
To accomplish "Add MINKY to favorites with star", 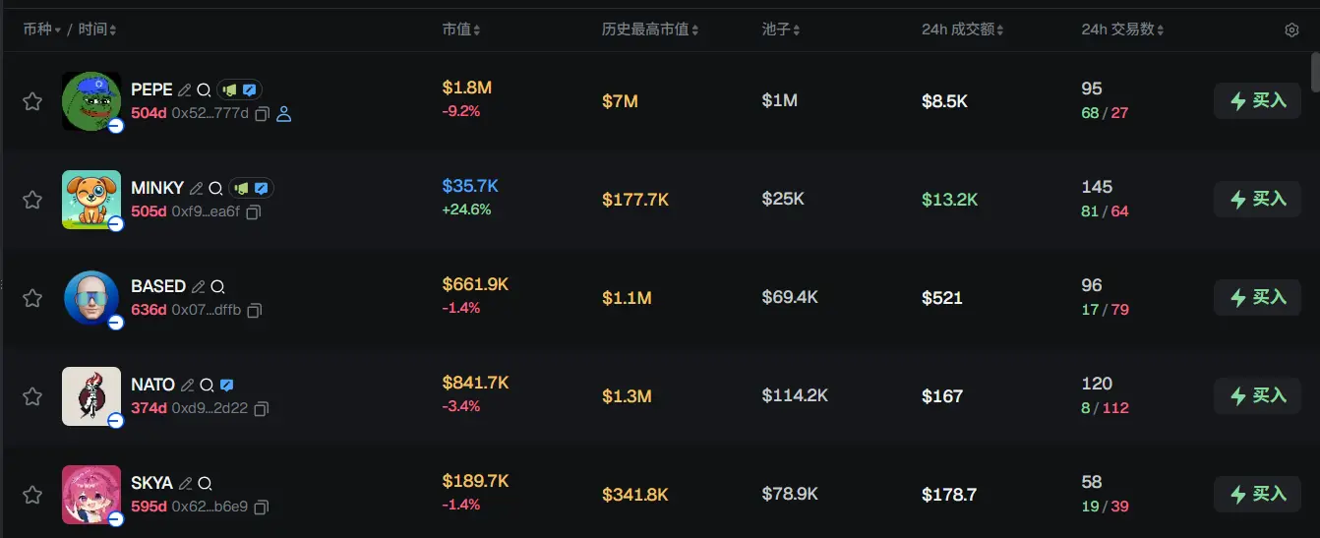I will [32, 200].
